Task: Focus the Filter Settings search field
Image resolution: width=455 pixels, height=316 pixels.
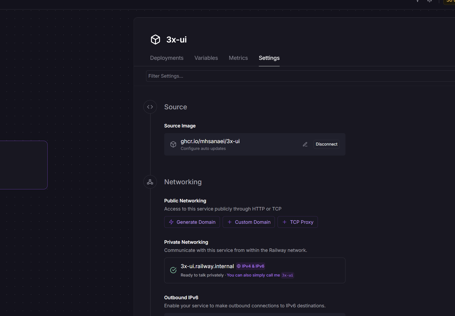Action: click(300, 76)
